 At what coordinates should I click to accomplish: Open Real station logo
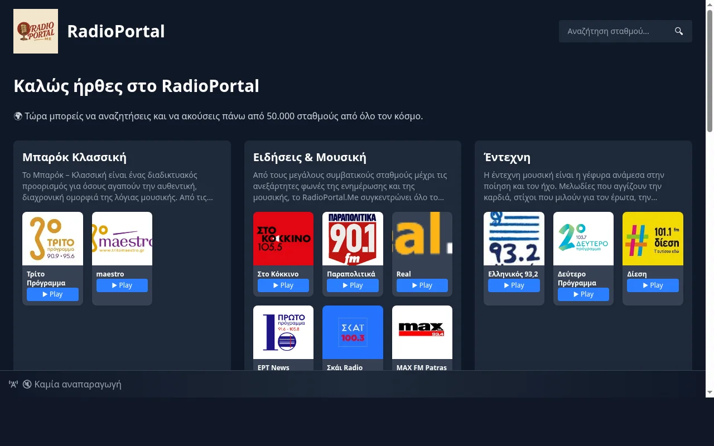tap(422, 239)
